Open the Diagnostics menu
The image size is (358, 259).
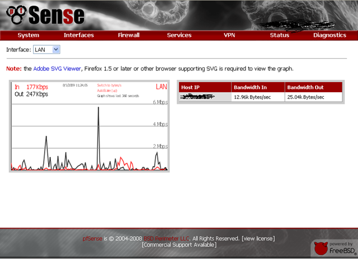[x=329, y=35]
